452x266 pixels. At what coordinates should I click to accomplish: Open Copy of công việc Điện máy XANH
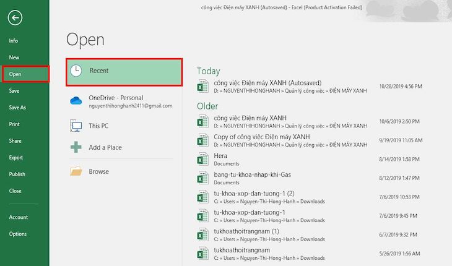point(262,137)
